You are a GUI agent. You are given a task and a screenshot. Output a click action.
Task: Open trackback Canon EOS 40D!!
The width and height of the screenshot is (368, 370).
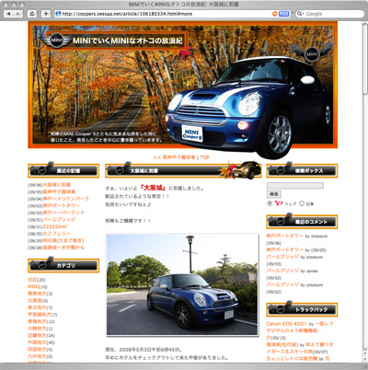286,324
